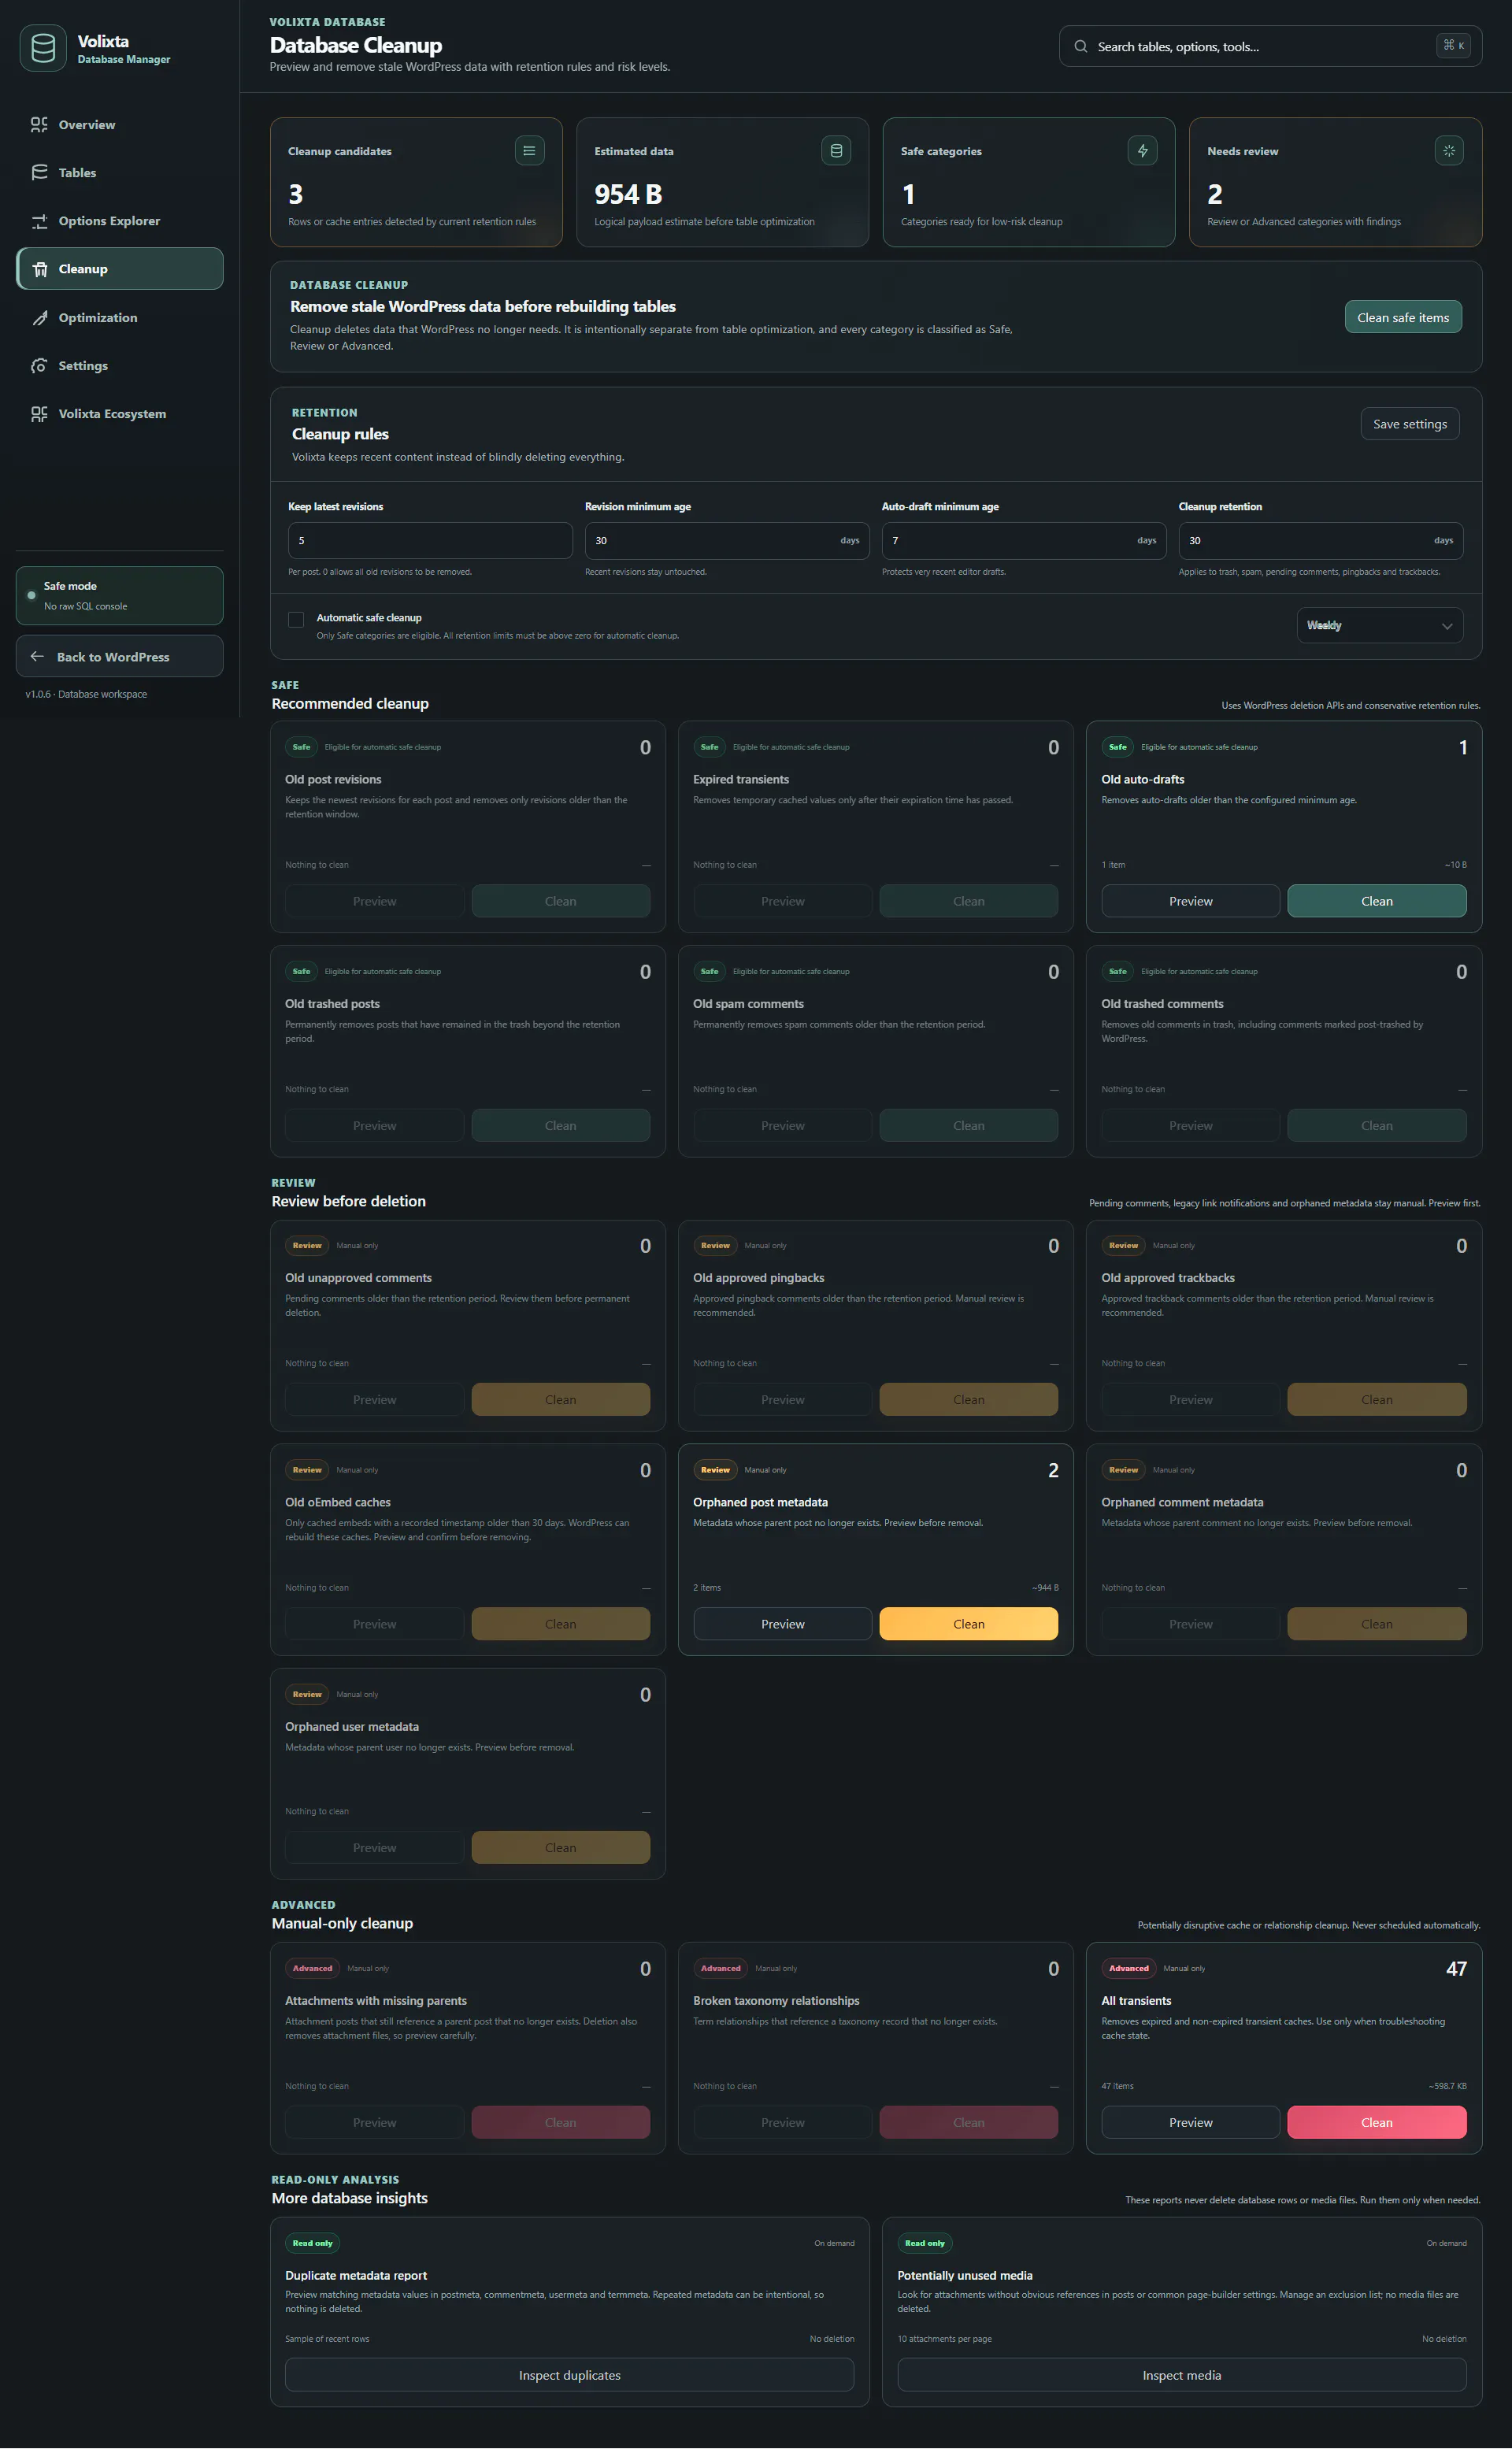Open the Settings menu item
1512x2449 pixels.
(x=120, y=366)
